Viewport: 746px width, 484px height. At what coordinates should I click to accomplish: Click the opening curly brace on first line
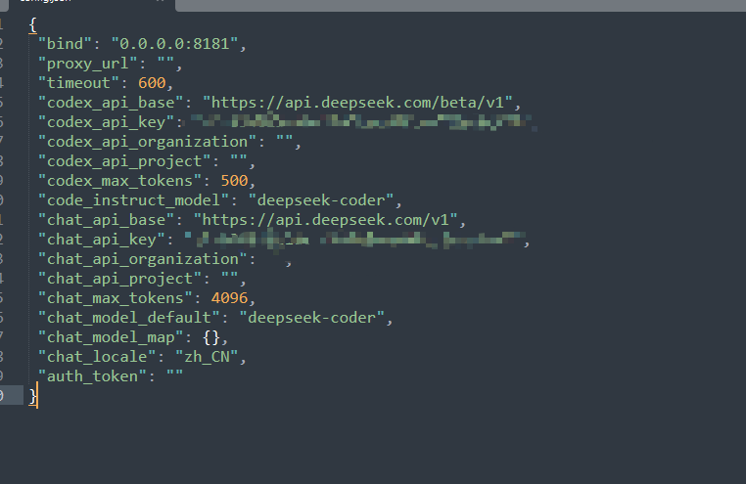tap(33, 24)
